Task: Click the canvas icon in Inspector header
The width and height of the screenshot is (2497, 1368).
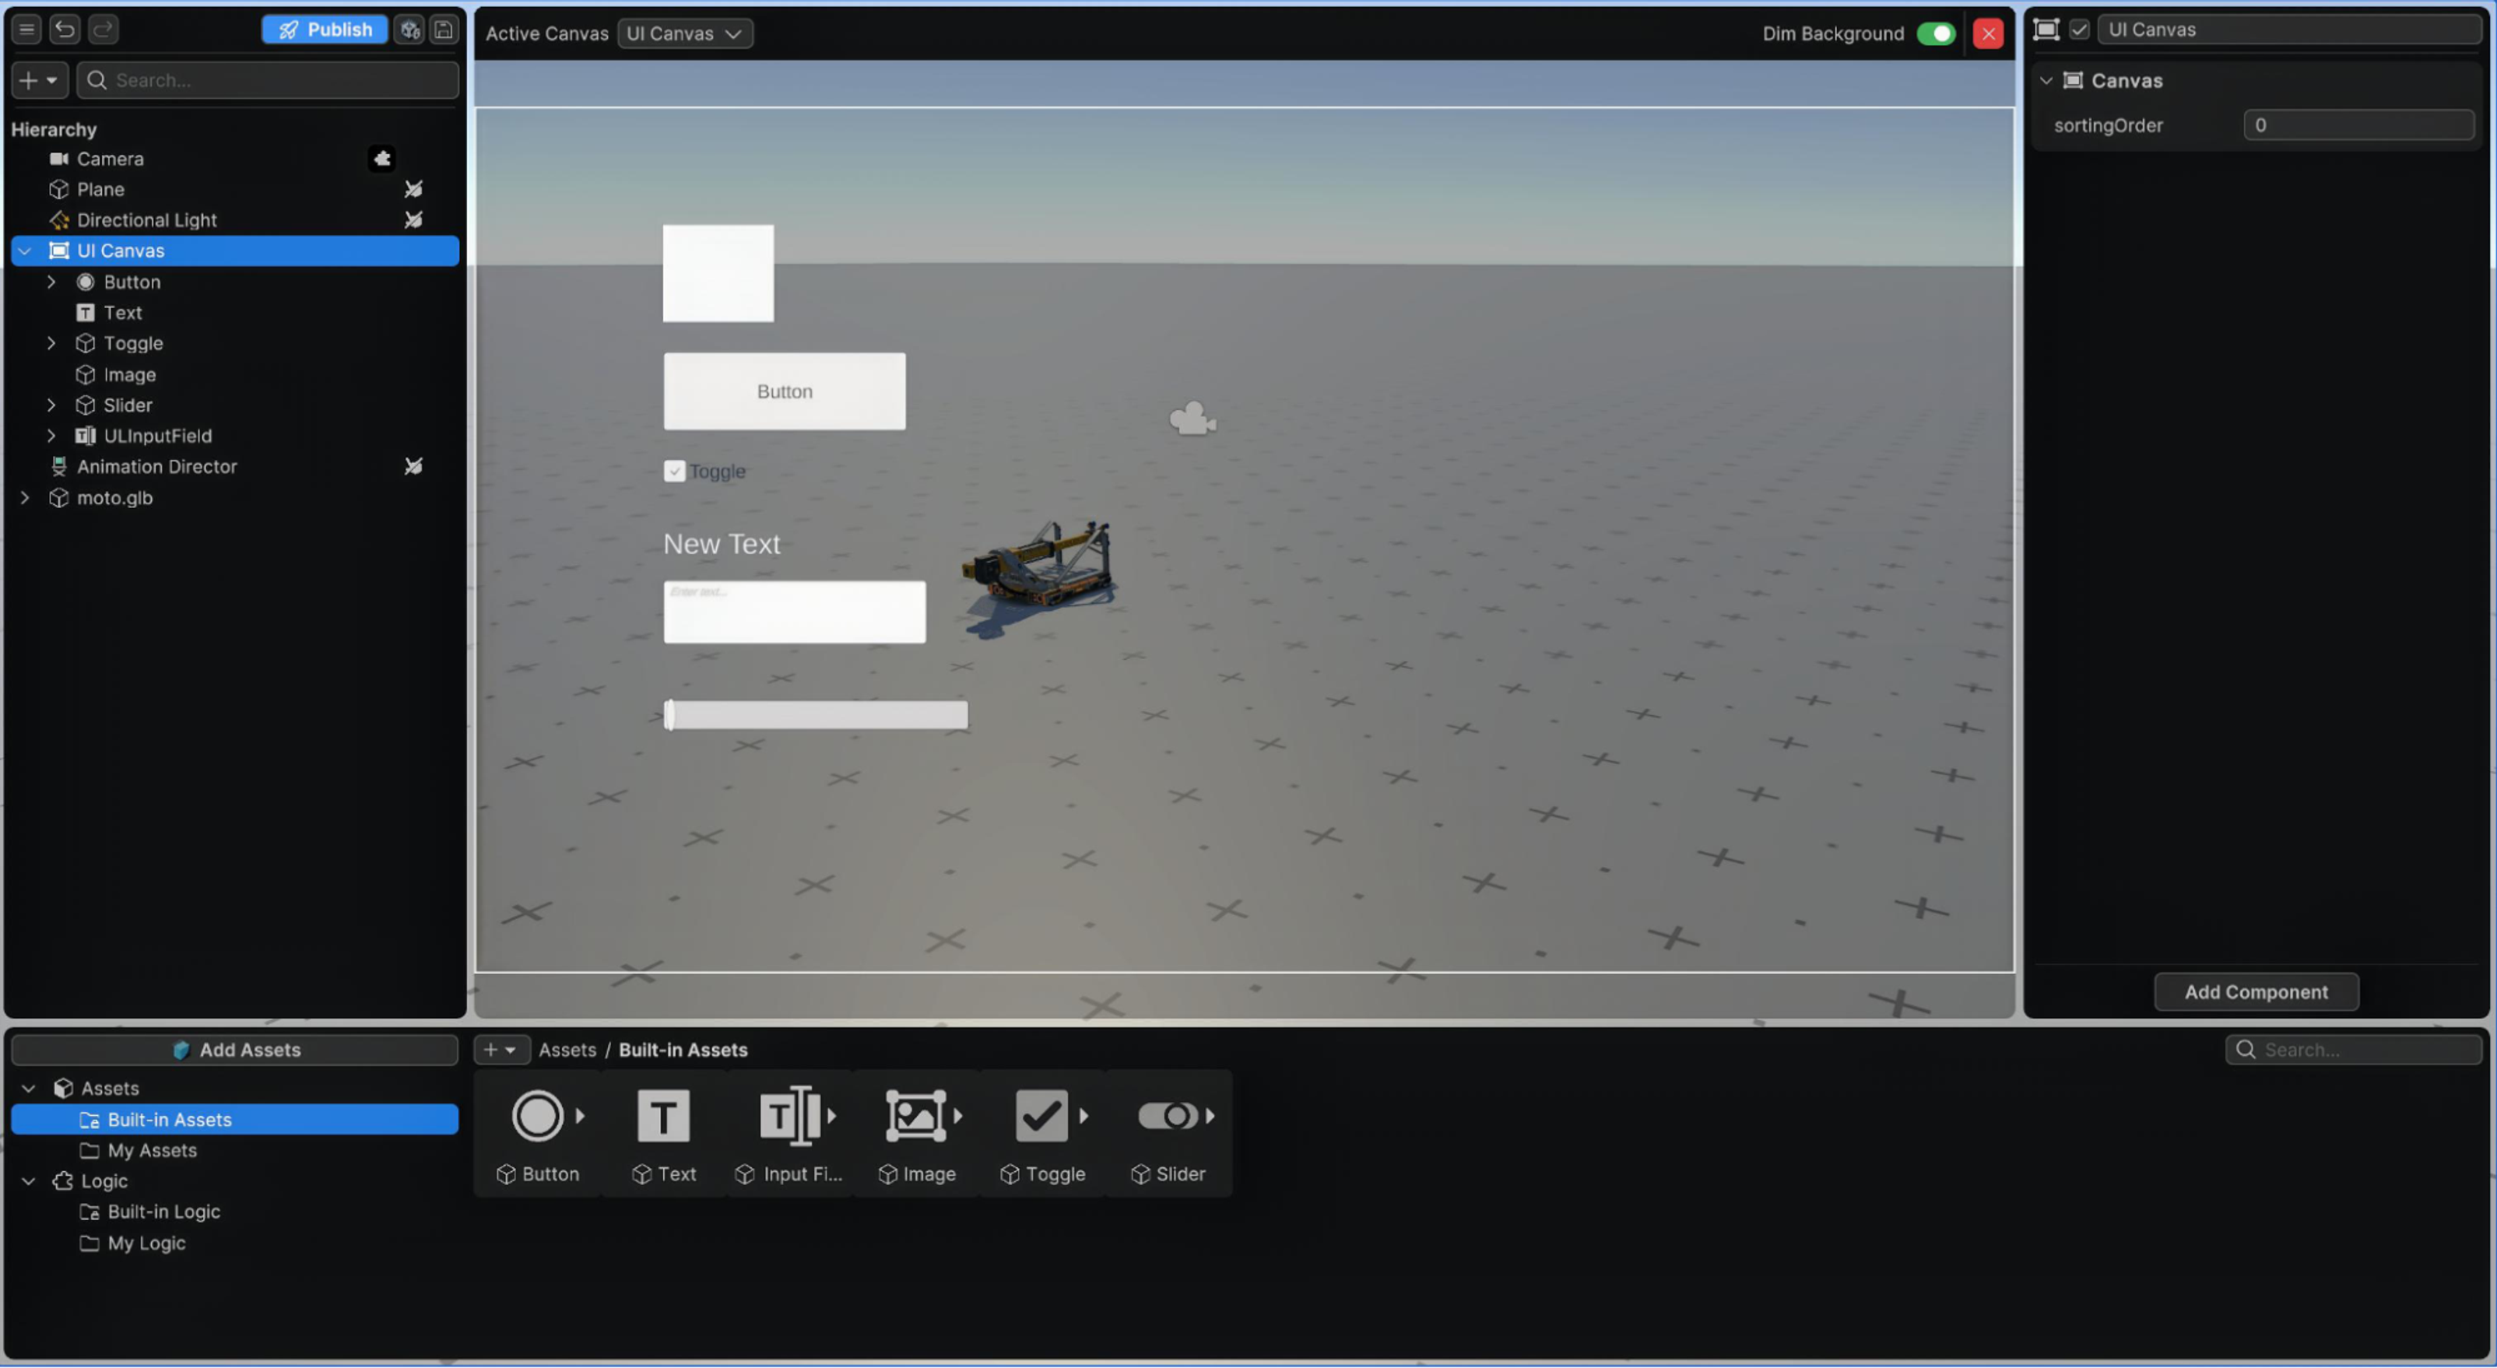Action: pos(2046,29)
